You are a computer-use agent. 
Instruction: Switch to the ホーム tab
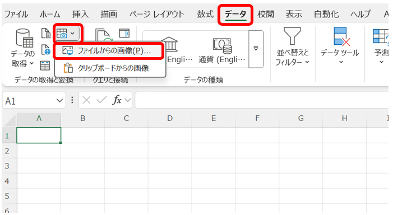pos(50,14)
